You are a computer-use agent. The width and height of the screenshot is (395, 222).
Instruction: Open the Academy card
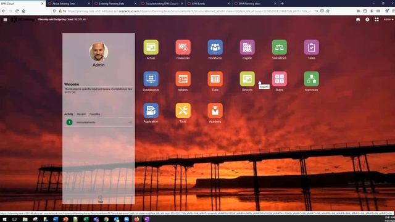coord(215,110)
